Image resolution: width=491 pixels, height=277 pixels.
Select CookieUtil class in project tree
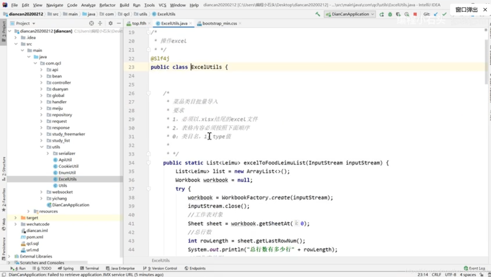click(68, 166)
